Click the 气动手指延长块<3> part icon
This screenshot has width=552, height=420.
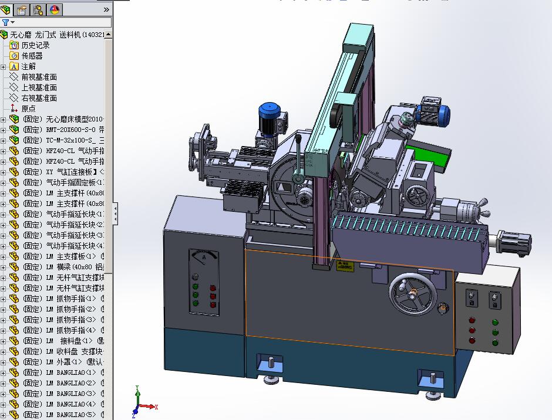coord(14,235)
